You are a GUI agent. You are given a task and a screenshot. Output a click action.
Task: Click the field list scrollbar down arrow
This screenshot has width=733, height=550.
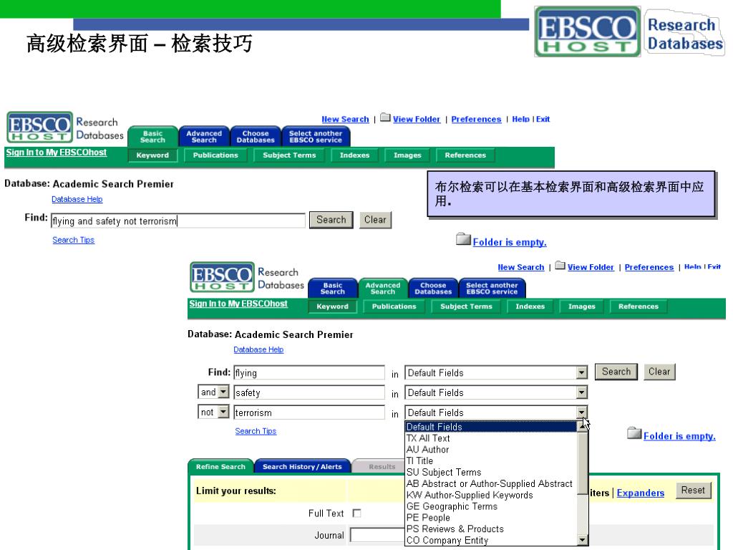[582, 540]
